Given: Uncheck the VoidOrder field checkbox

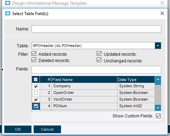Looking at the screenshot, I should coord(36,100).
